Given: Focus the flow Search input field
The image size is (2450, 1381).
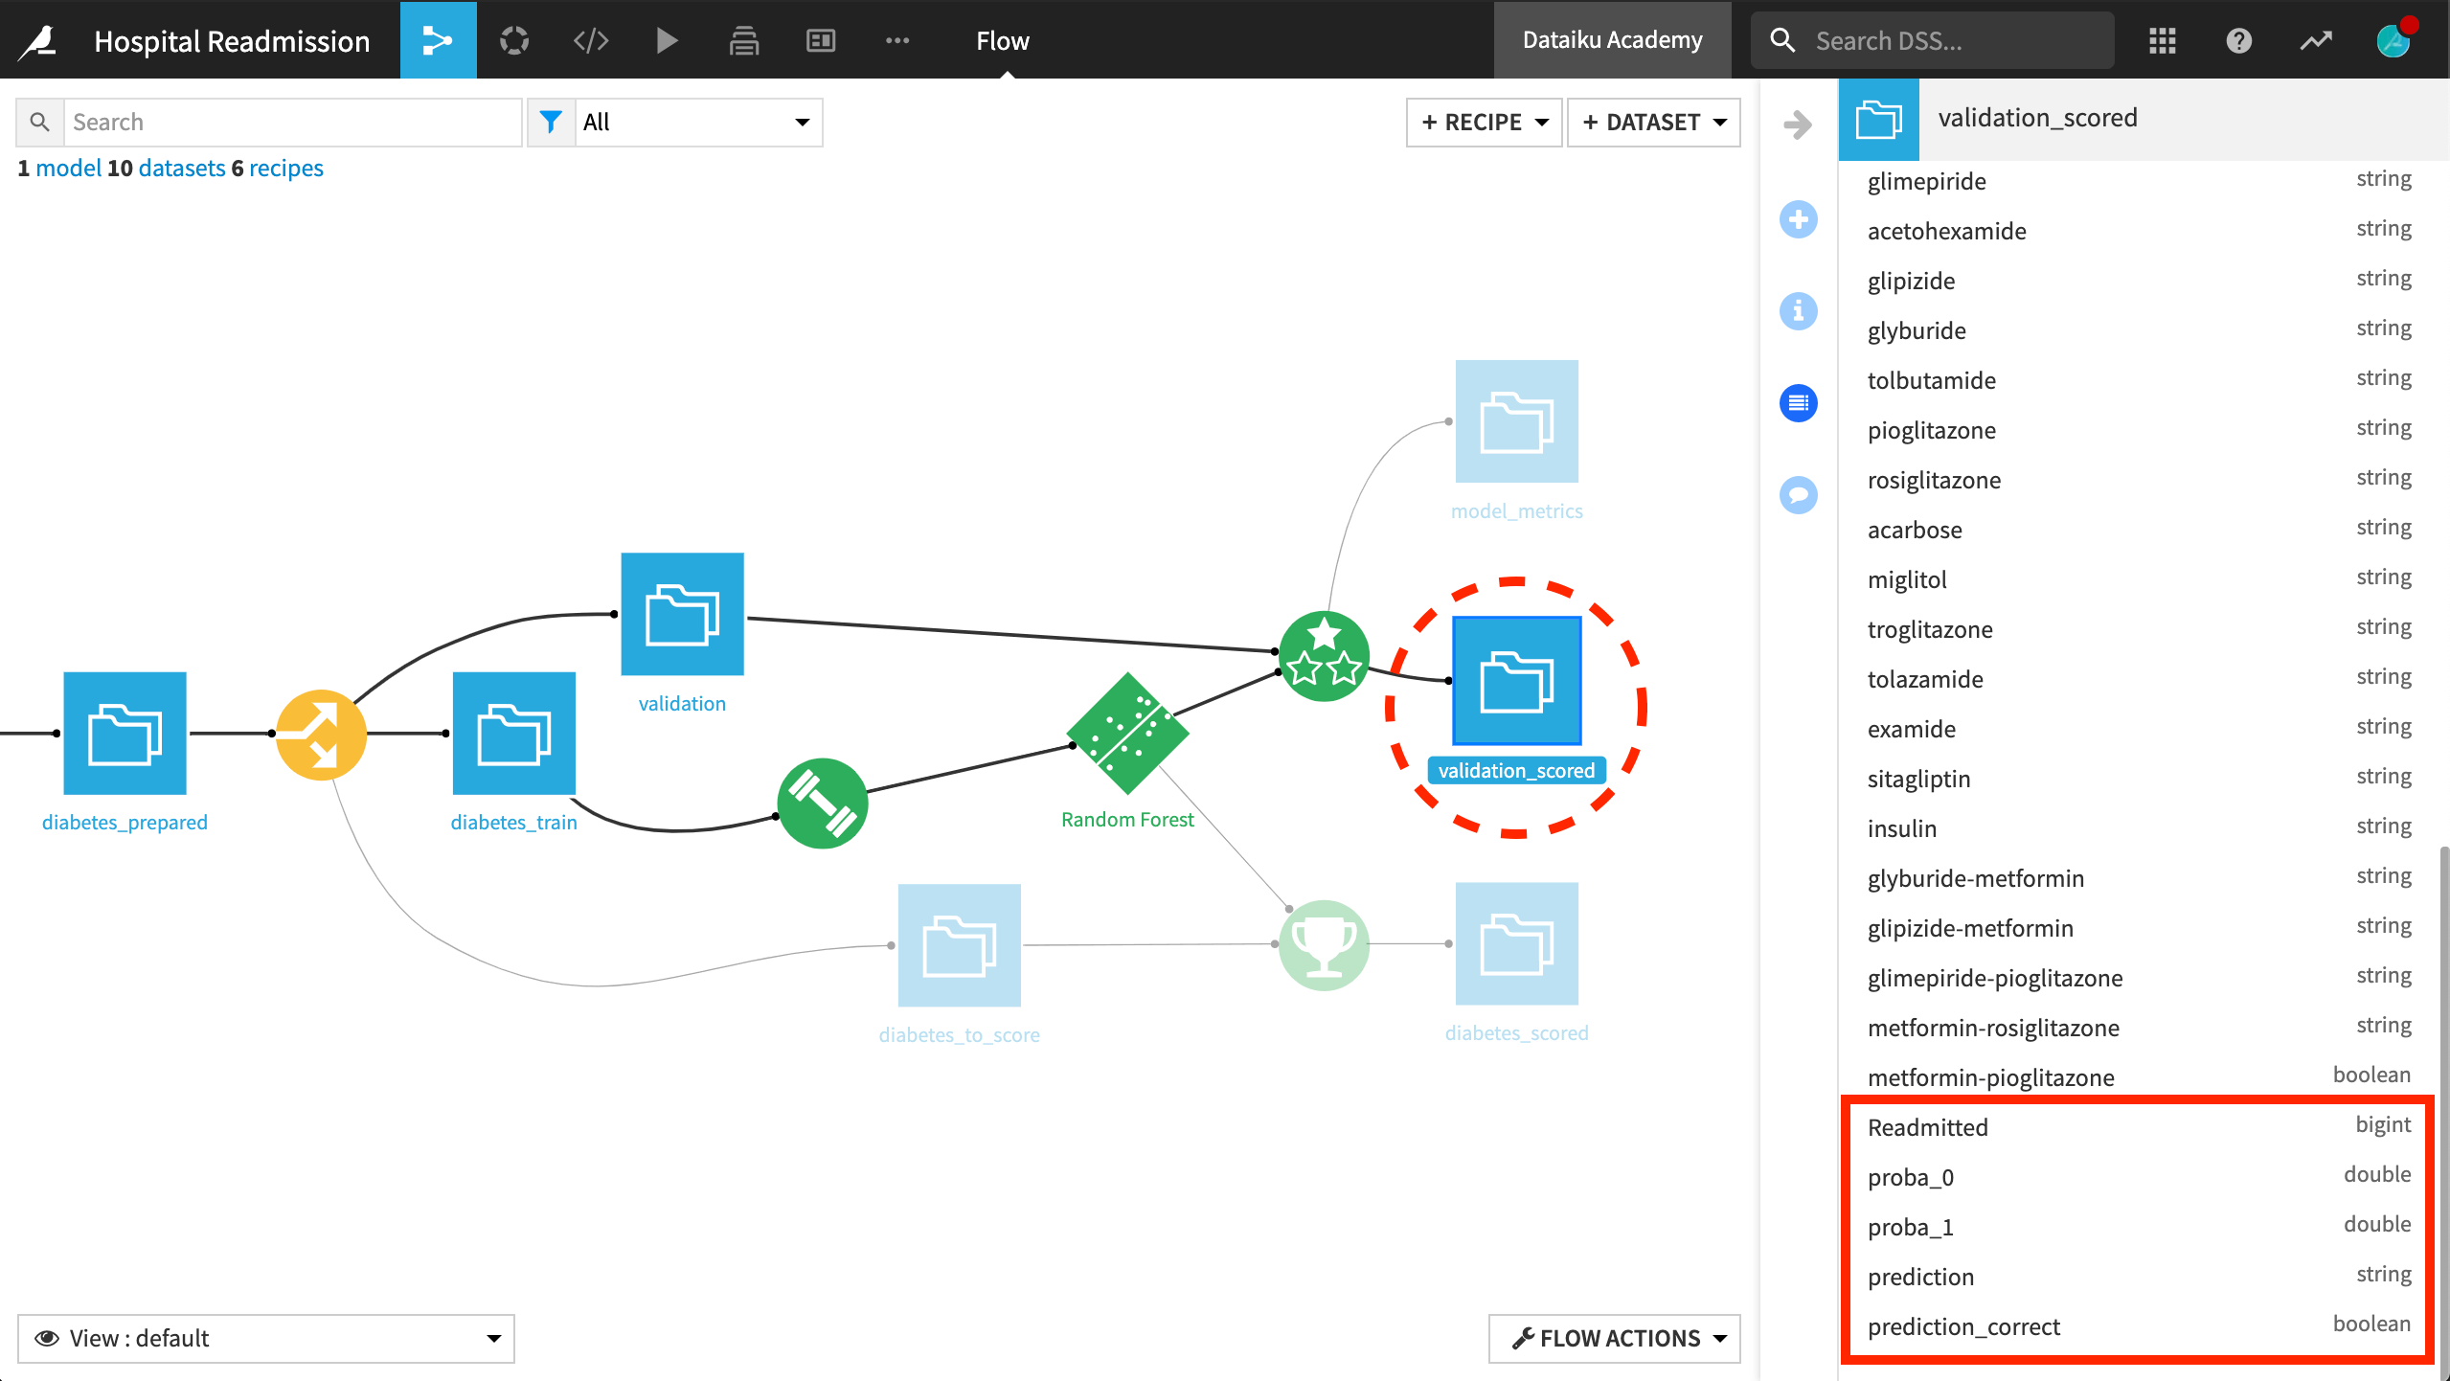Looking at the screenshot, I should (x=292, y=123).
